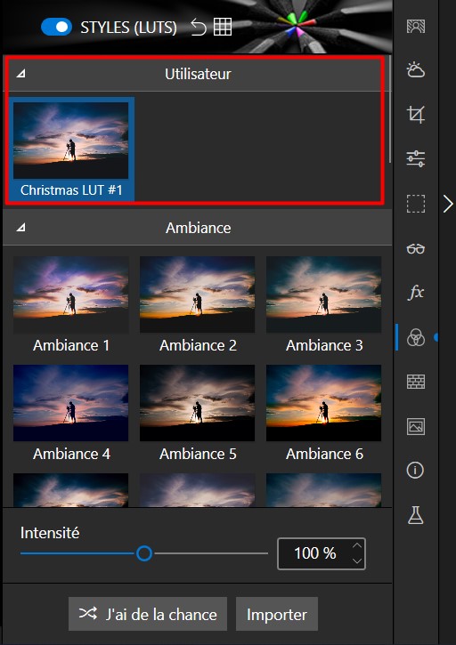Select the Crop tool in sidebar
The width and height of the screenshot is (456, 645).
click(416, 115)
